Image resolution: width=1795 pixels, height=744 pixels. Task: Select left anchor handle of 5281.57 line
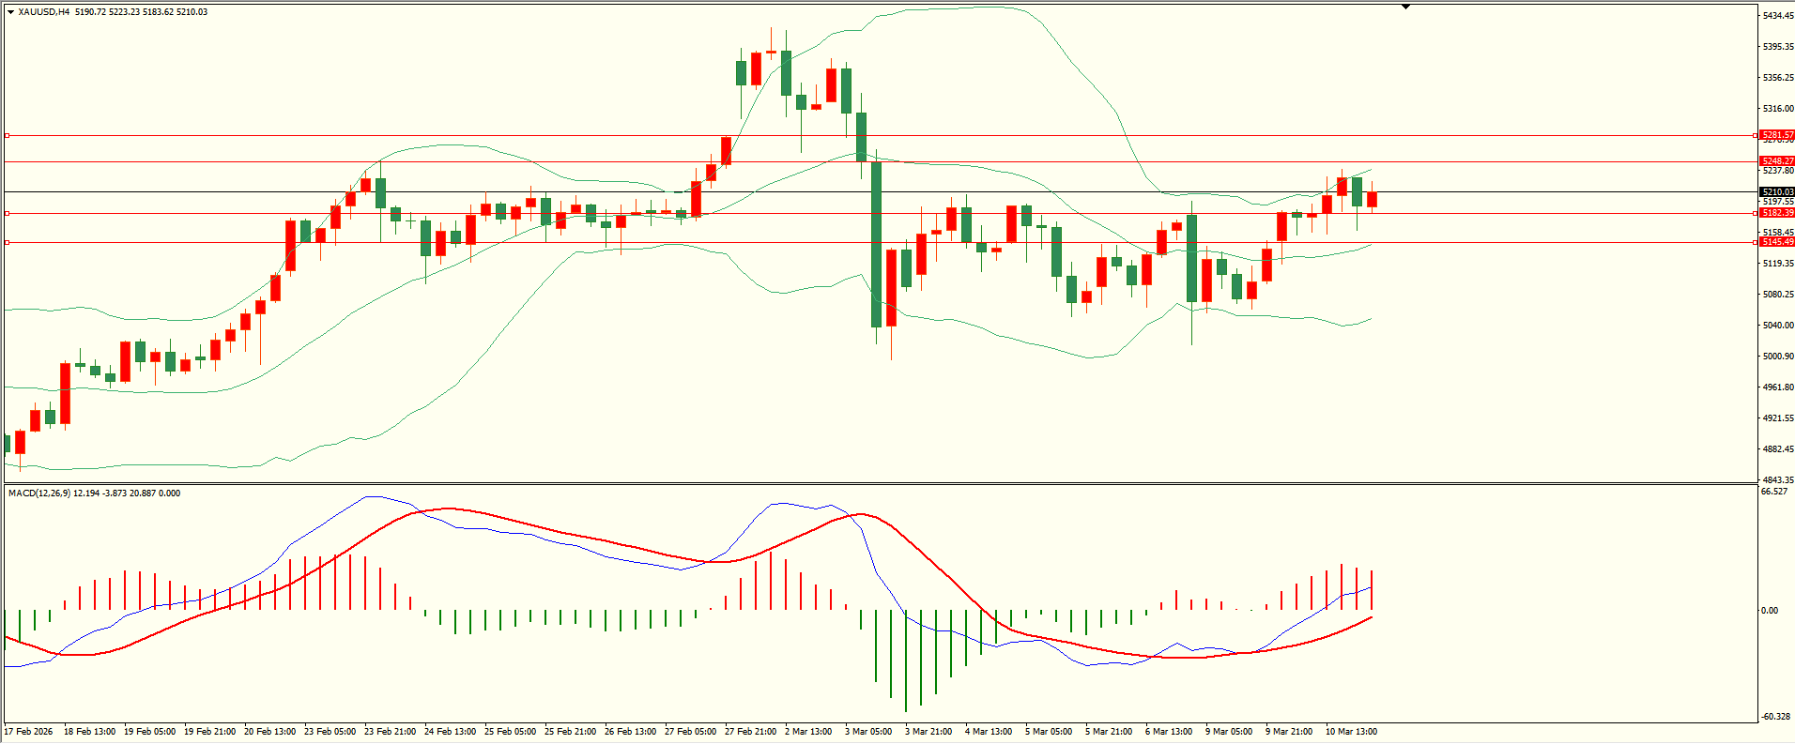(x=8, y=136)
